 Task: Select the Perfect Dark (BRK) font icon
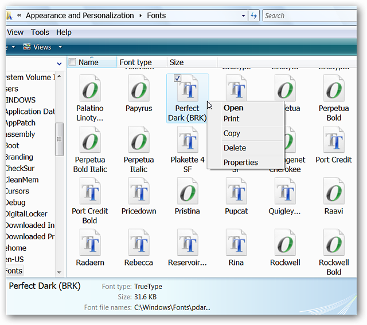click(x=188, y=88)
